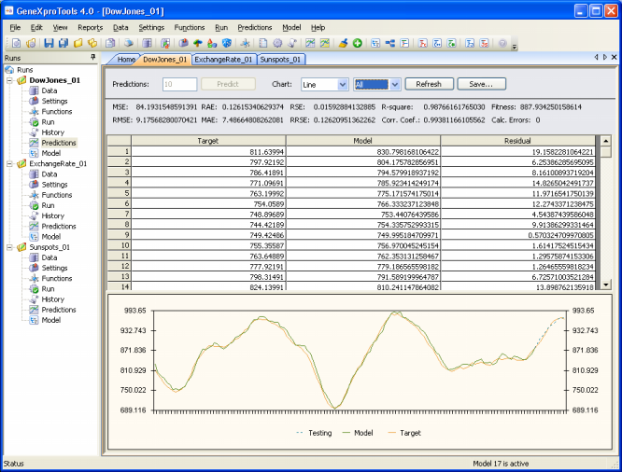Click the new file toolbar icon
This screenshot has width=622, height=472.
[16, 43]
